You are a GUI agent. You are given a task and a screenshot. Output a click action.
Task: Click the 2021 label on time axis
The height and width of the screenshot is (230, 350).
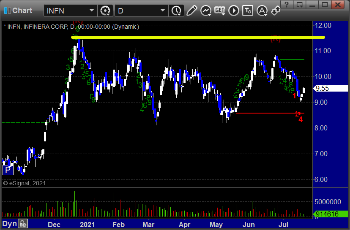pyautogui.click(x=87, y=225)
